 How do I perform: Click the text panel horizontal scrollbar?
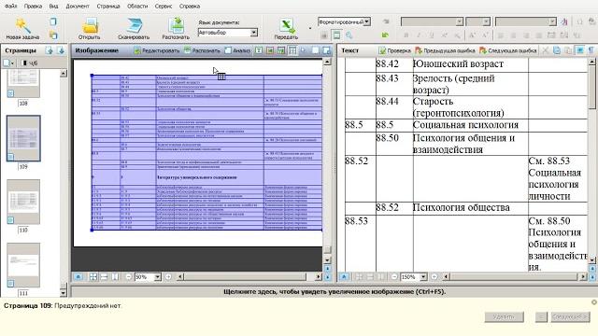pos(515,277)
